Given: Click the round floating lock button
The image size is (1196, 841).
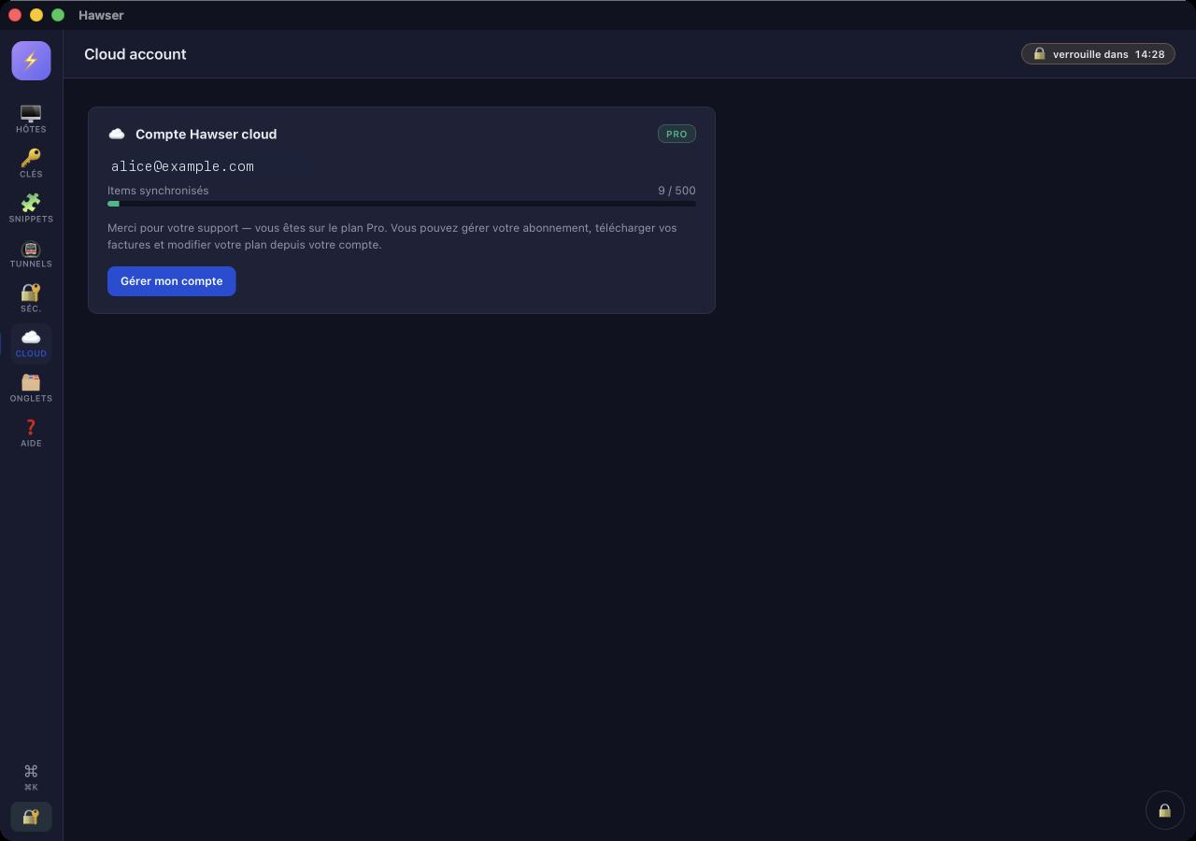Looking at the screenshot, I should coord(1164,810).
